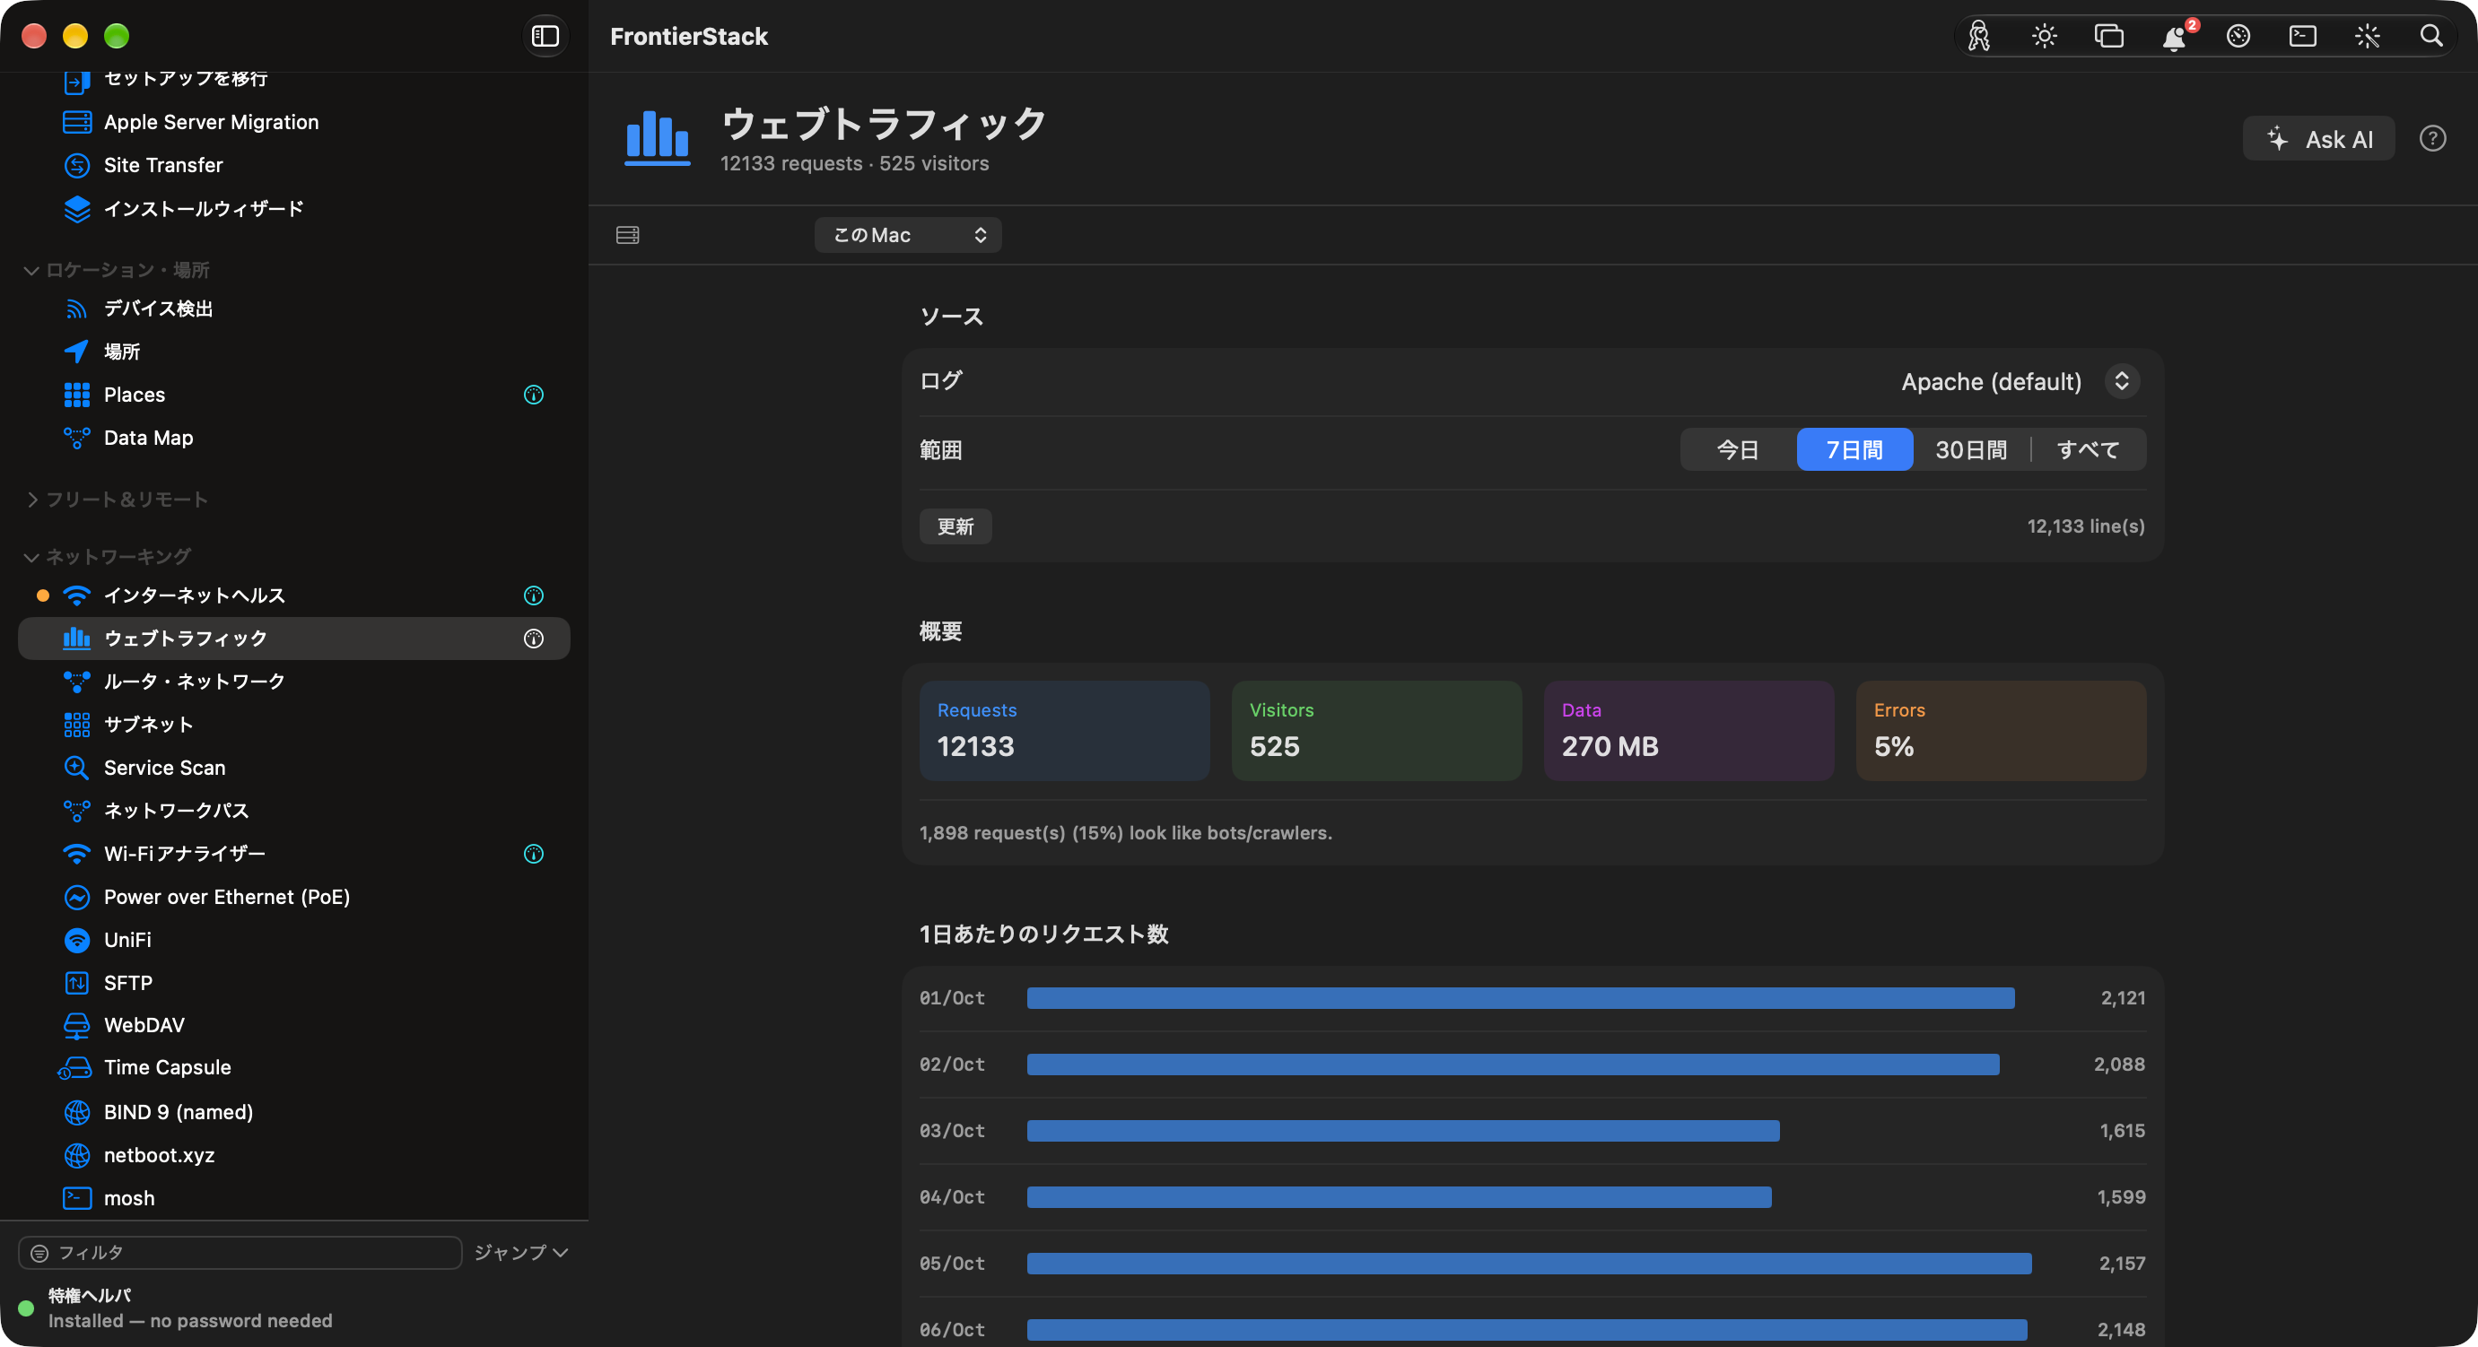Open info for インターネットヘルス item
This screenshot has width=2478, height=1347.
point(534,596)
